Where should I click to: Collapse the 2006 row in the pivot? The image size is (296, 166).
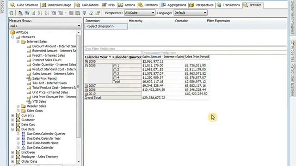(86, 66)
